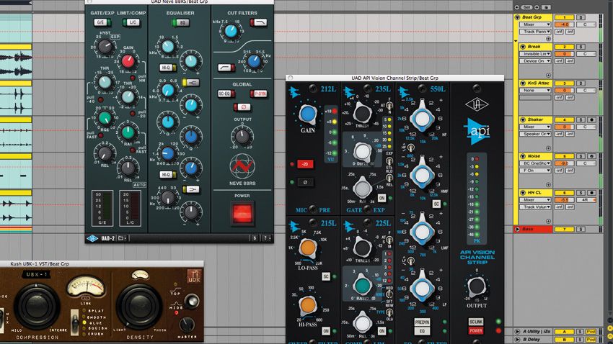Click the dollar sign button in the UAD-2 toolbar

click(255, 238)
